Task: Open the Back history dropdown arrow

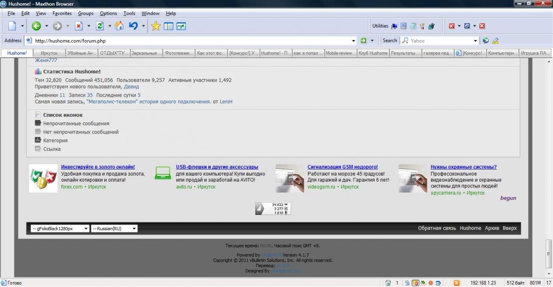Action: (x=46, y=26)
